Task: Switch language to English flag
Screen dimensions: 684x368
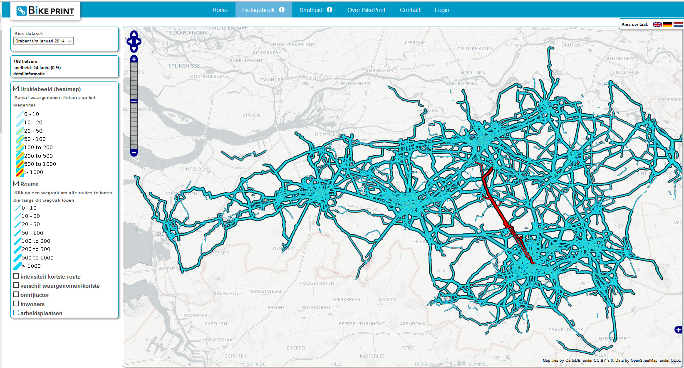Action: point(657,25)
